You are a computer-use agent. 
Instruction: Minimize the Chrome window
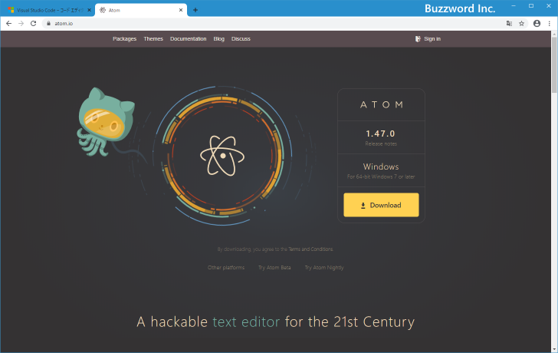tap(514, 6)
